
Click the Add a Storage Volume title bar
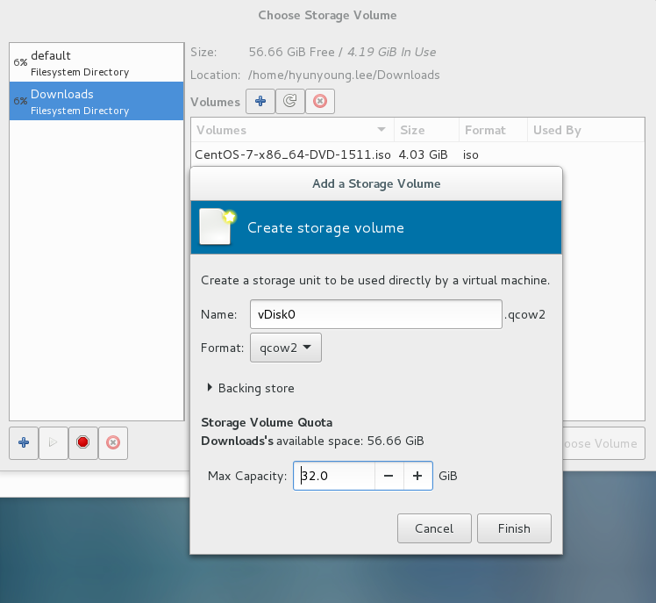click(x=376, y=183)
